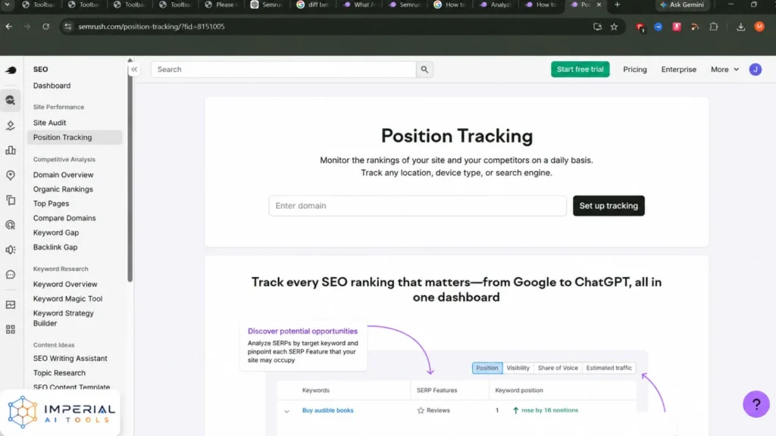
Task: Select the Estimated traffic tab
Action: pyautogui.click(x=609, y=369)
